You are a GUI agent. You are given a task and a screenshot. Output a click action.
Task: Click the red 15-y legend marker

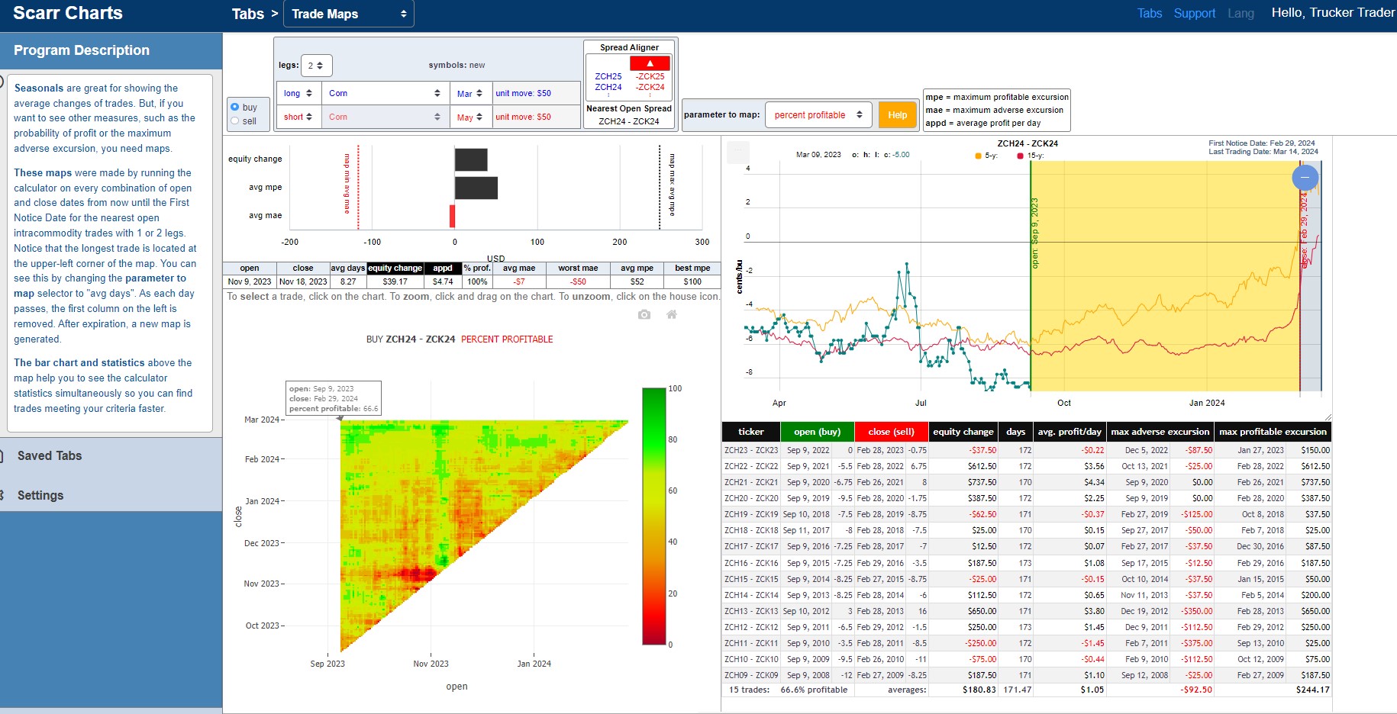1021,156
